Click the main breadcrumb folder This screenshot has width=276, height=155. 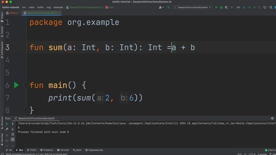pyautogui.click(x=31, y=7)
